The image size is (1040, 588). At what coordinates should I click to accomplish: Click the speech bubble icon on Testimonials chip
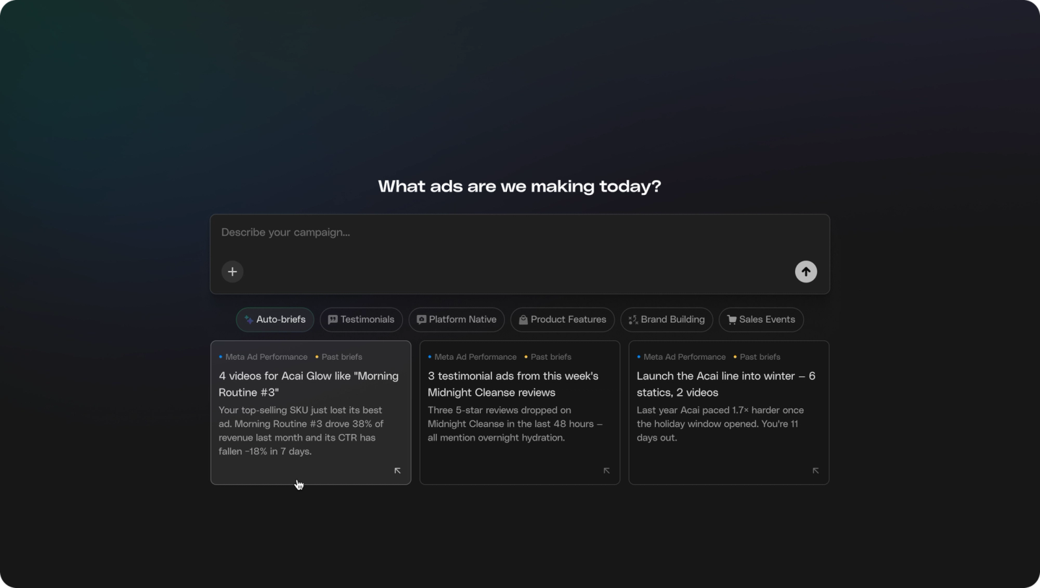pyautogui.click(x=333, y=319)
